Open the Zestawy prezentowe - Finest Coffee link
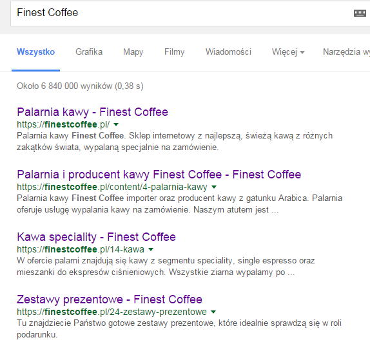Screen dimensions: 370x351 tap(110, 299)
